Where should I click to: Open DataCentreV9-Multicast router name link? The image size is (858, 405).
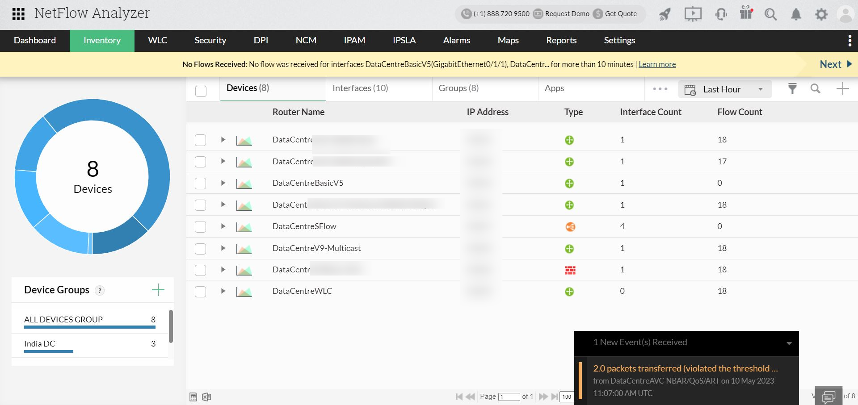pos(316,248)
